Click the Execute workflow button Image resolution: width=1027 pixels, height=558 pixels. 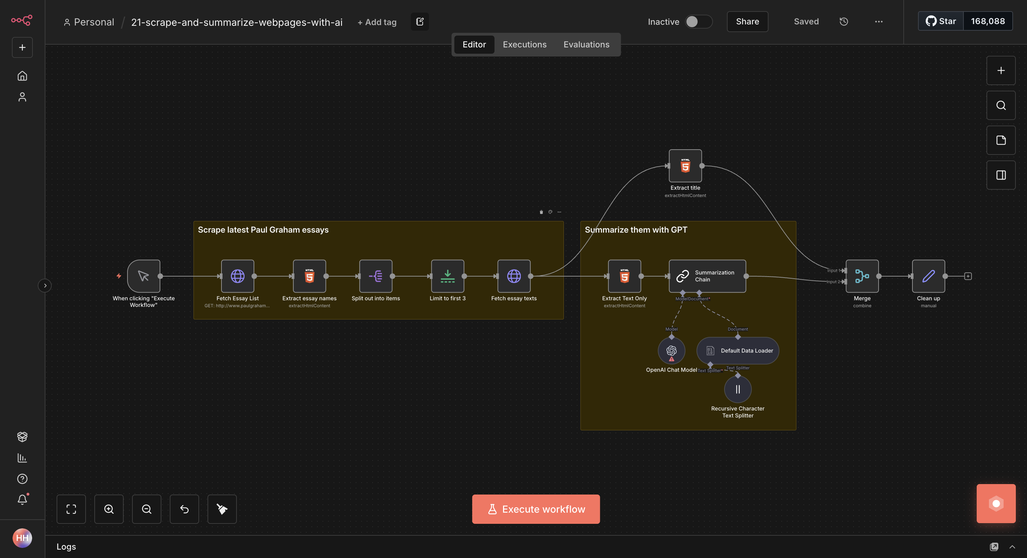[536, 508]
